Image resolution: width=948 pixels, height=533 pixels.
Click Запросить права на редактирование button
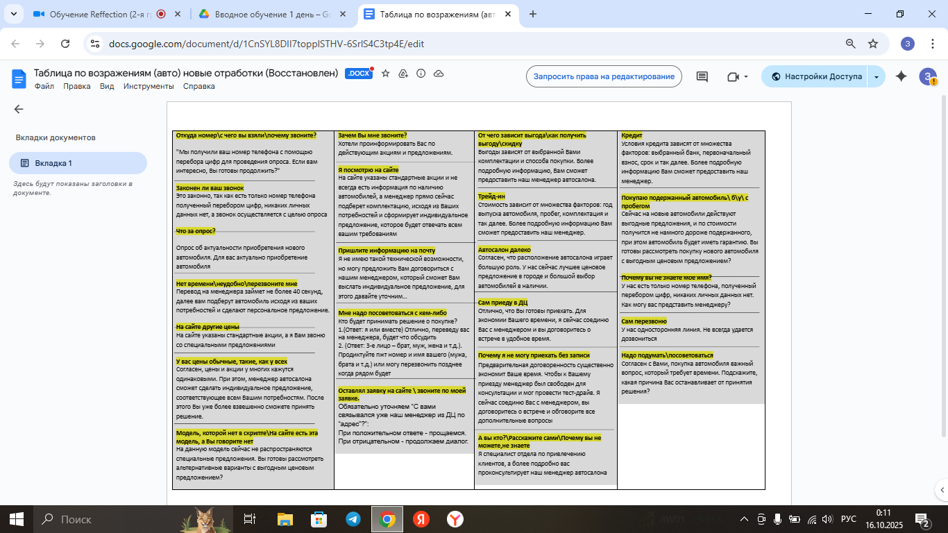coord(604,76)
